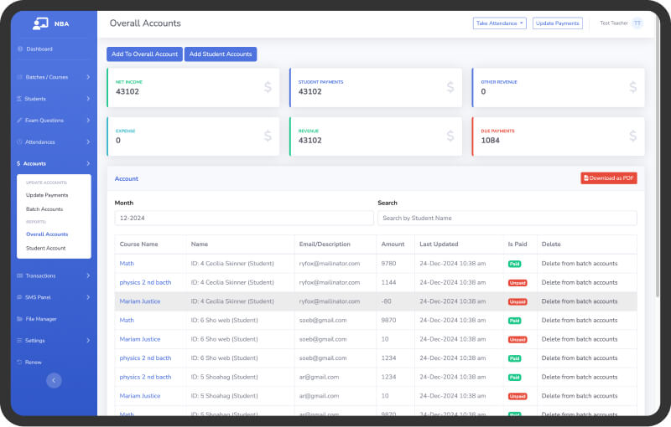
Task: Click the sidebar collapse arrow button
Action: (54, 380)
